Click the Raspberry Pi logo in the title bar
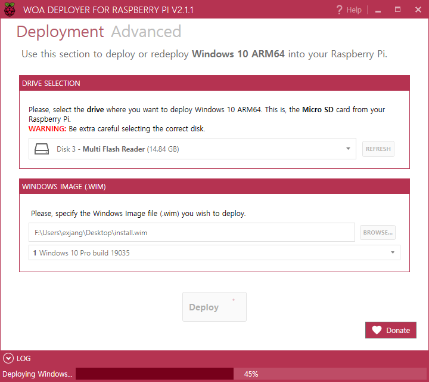Viewport: 429px width, 382px height. pos(10,10)
